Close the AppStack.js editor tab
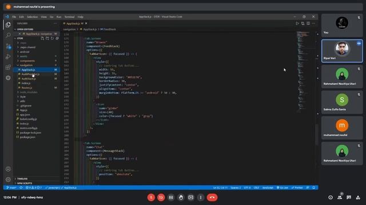The image size is (366, 205). point(86,23)
